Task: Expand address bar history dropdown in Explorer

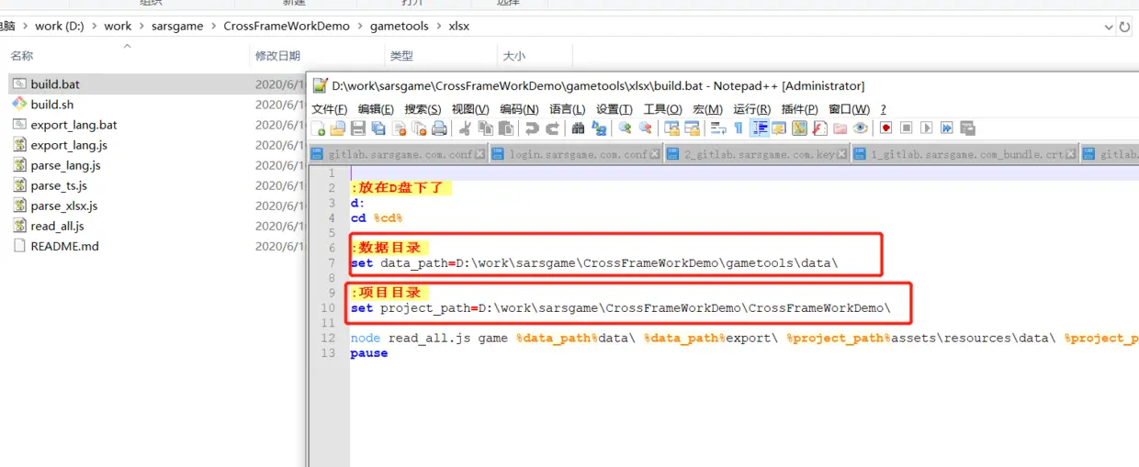Action: [1109, 27]
